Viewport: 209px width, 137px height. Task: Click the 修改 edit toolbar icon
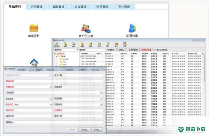pos(73,45)
